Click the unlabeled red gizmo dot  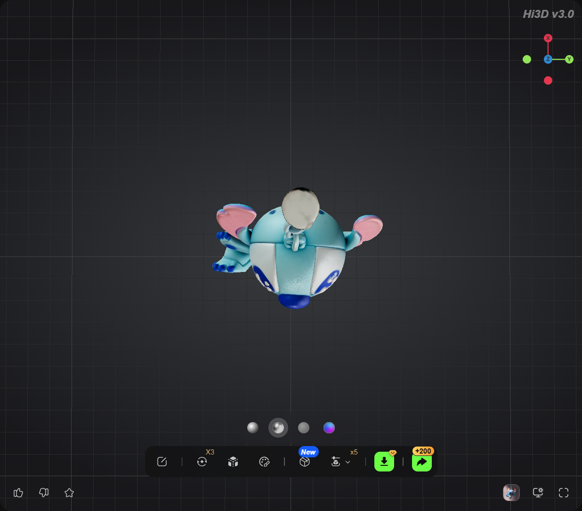[548, 80]
